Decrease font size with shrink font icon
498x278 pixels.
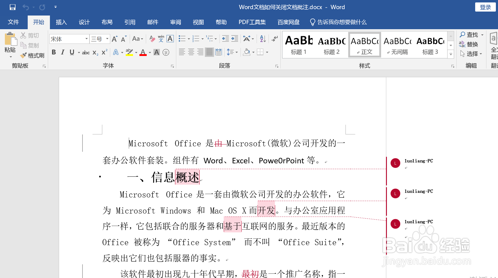[123, 39]
